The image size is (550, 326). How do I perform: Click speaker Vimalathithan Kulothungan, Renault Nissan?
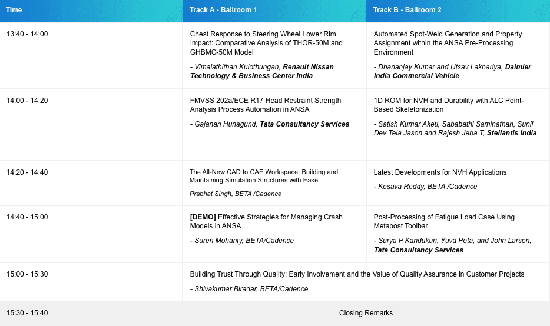261,72
